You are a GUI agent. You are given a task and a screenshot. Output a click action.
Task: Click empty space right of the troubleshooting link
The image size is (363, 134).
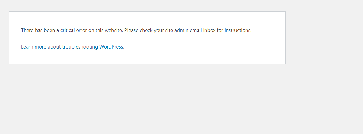click(188, 47)
